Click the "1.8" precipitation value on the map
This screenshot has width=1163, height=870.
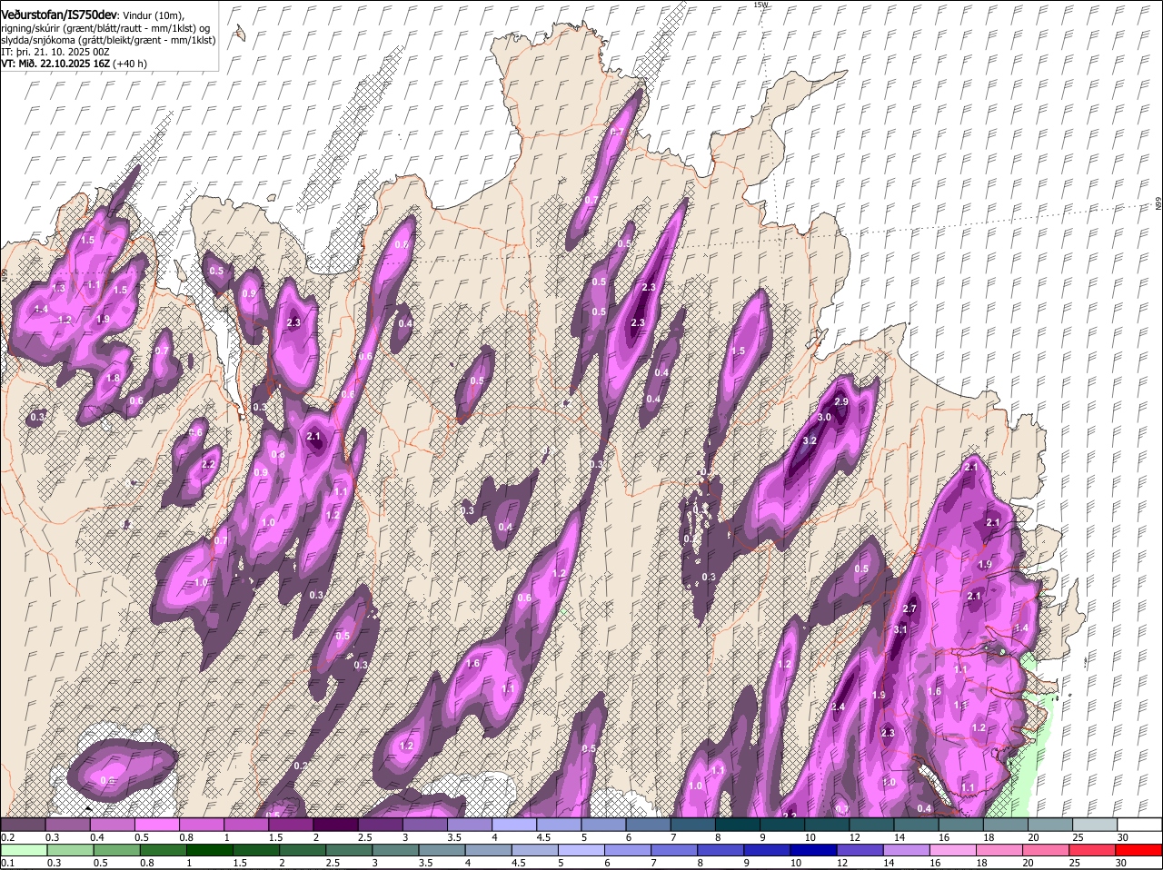(x=113, y=379)
